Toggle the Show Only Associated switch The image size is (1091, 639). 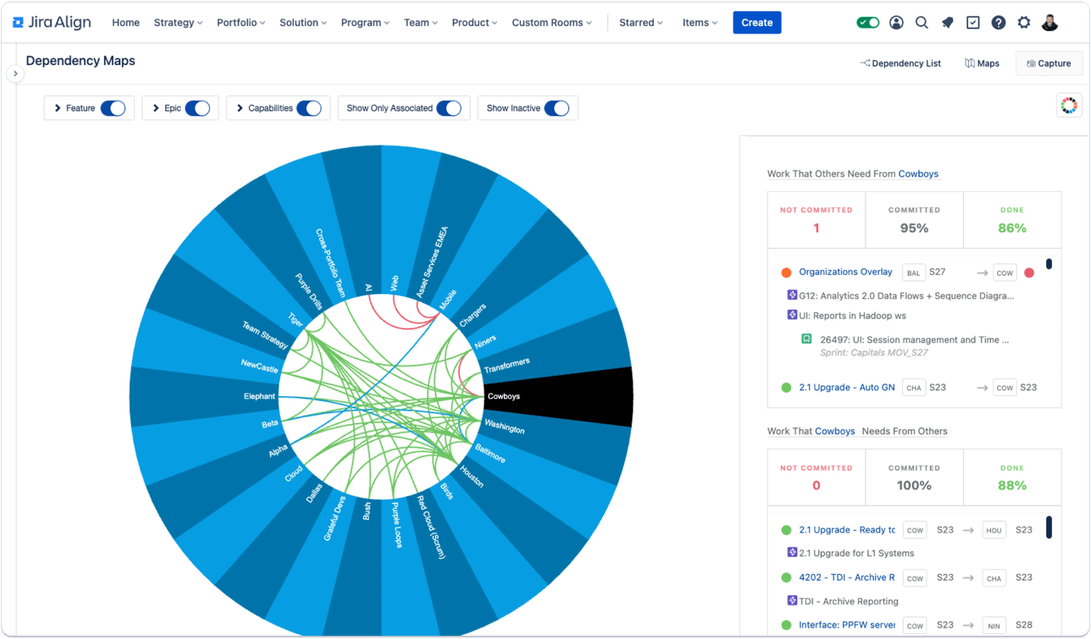click(449, 108)
